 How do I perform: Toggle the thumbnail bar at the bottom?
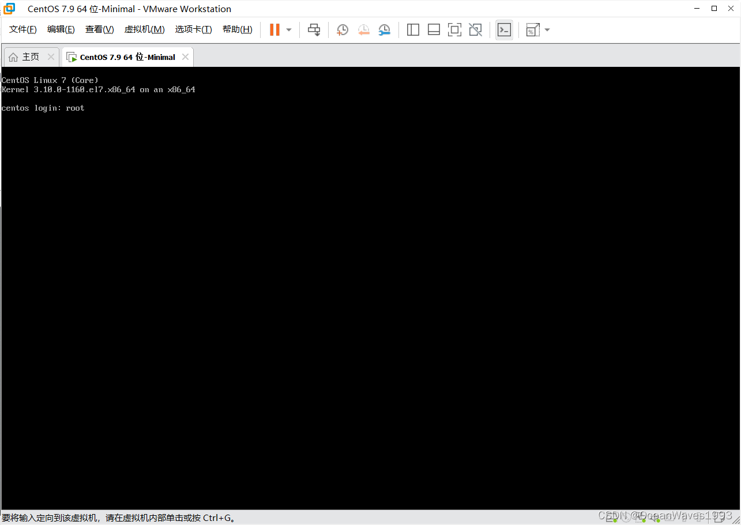(x=434, y=30)
